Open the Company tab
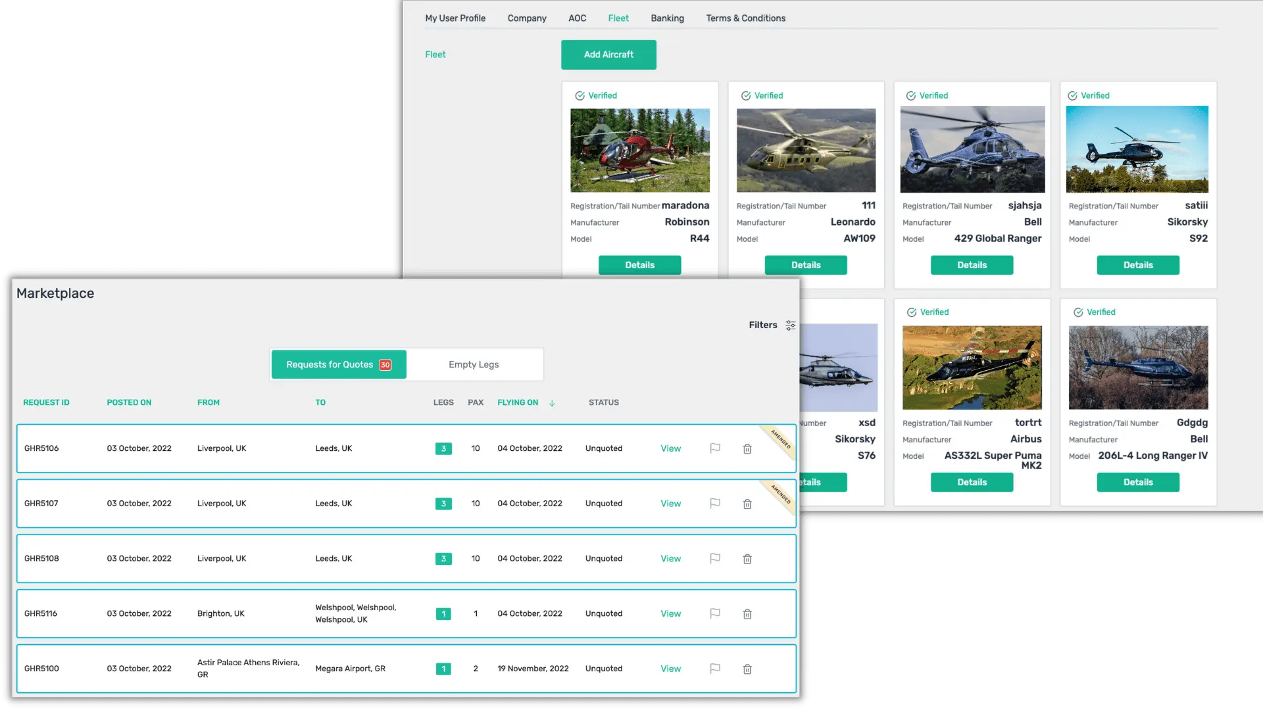1263x710 pixels. (x=526, y=18)
